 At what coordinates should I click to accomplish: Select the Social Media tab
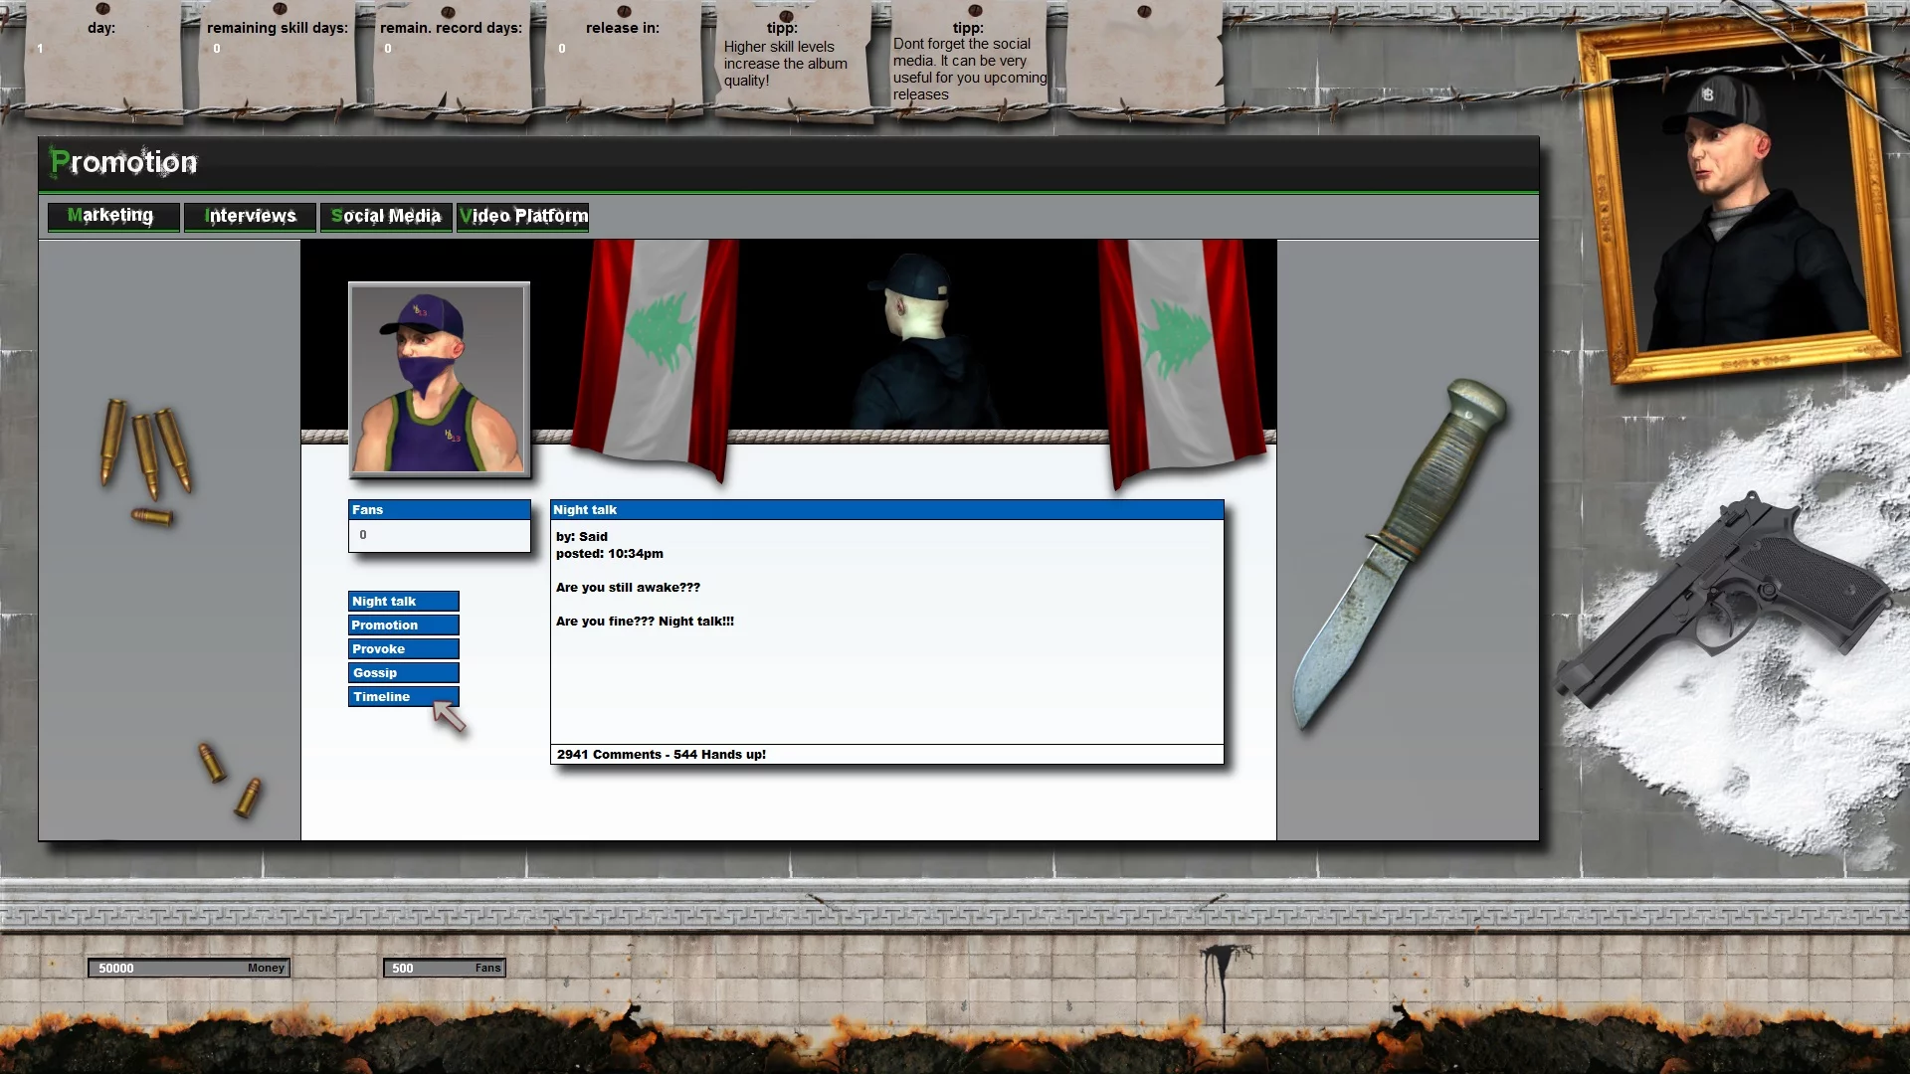(x=386, y=217)
